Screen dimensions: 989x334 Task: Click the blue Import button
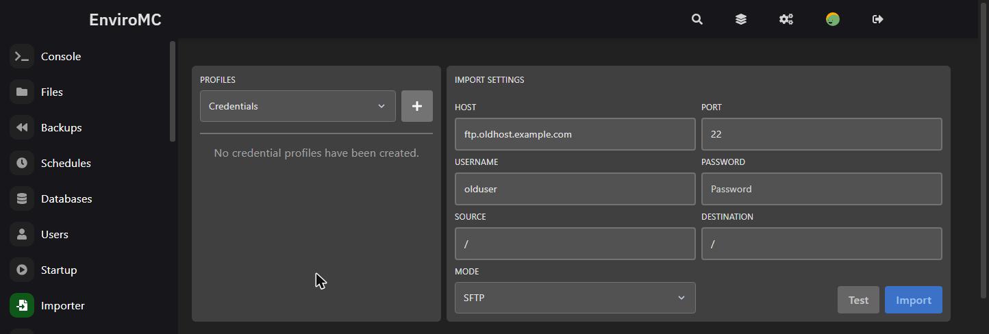click(x=914, y=300)
